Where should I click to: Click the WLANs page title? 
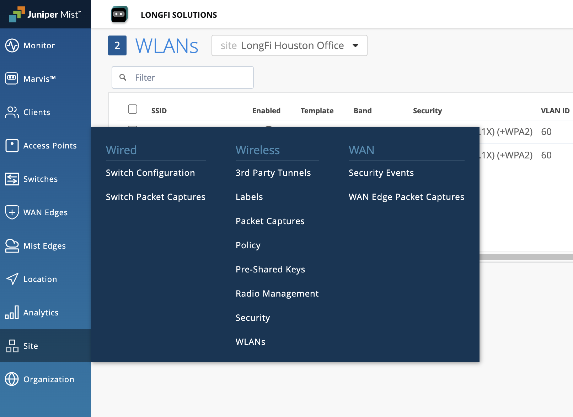[167, 46]
